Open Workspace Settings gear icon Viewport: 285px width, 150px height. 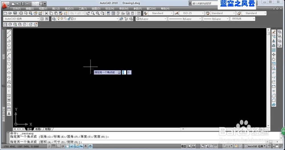42,19
